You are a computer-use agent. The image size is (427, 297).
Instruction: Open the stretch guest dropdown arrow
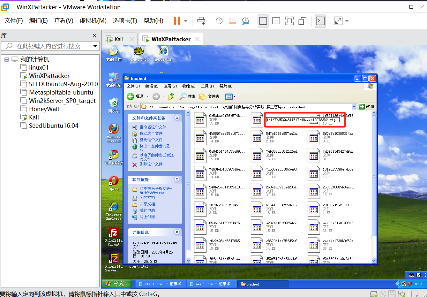point(347,21)
